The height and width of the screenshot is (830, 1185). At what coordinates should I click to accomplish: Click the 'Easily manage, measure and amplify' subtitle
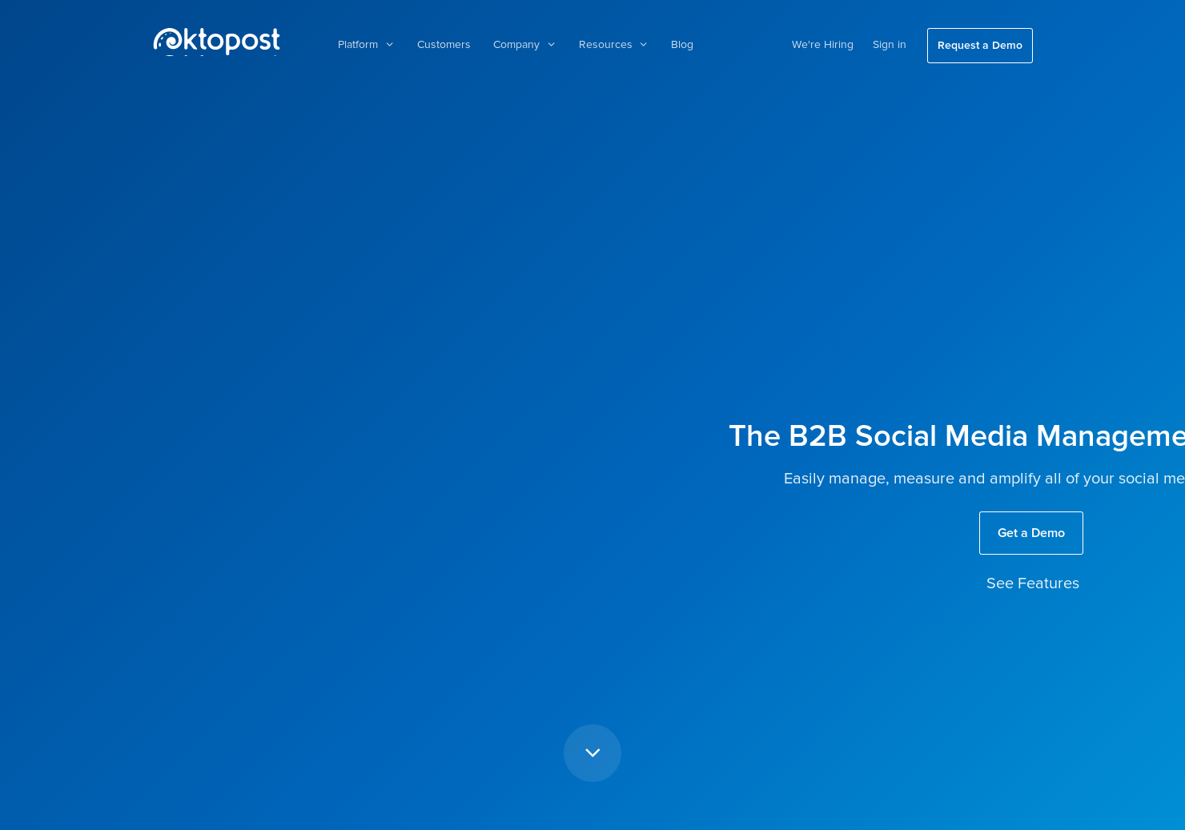(984, 479)
